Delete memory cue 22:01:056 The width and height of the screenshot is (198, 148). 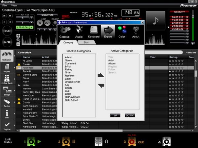click(187, 23)
